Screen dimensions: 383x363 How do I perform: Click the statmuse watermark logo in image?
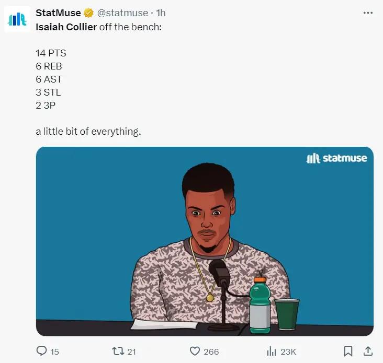336,158
